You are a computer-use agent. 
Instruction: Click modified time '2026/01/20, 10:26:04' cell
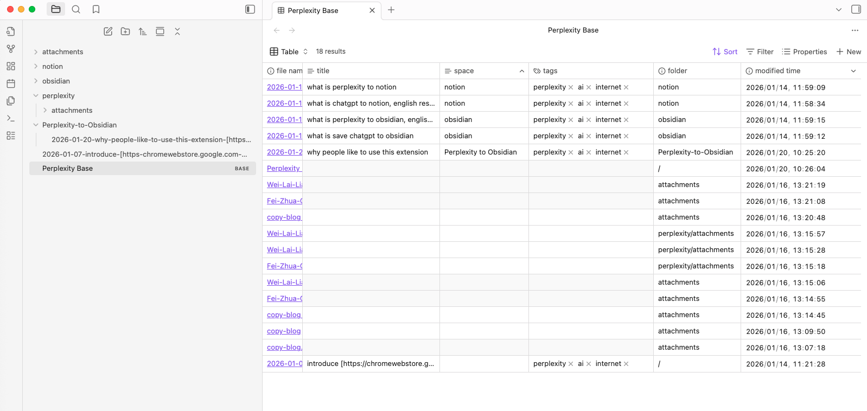[801, 169]
